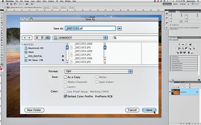Enable the As a Copy checkbox
This screenshot has width=201, height=125.
click(65, 77)
